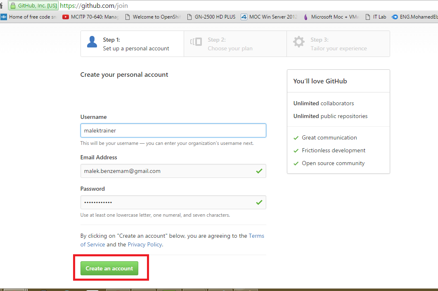The width and height of the screenshot is (438, 291).
Task: Click the Create an account button
Action: coord(109,268)
